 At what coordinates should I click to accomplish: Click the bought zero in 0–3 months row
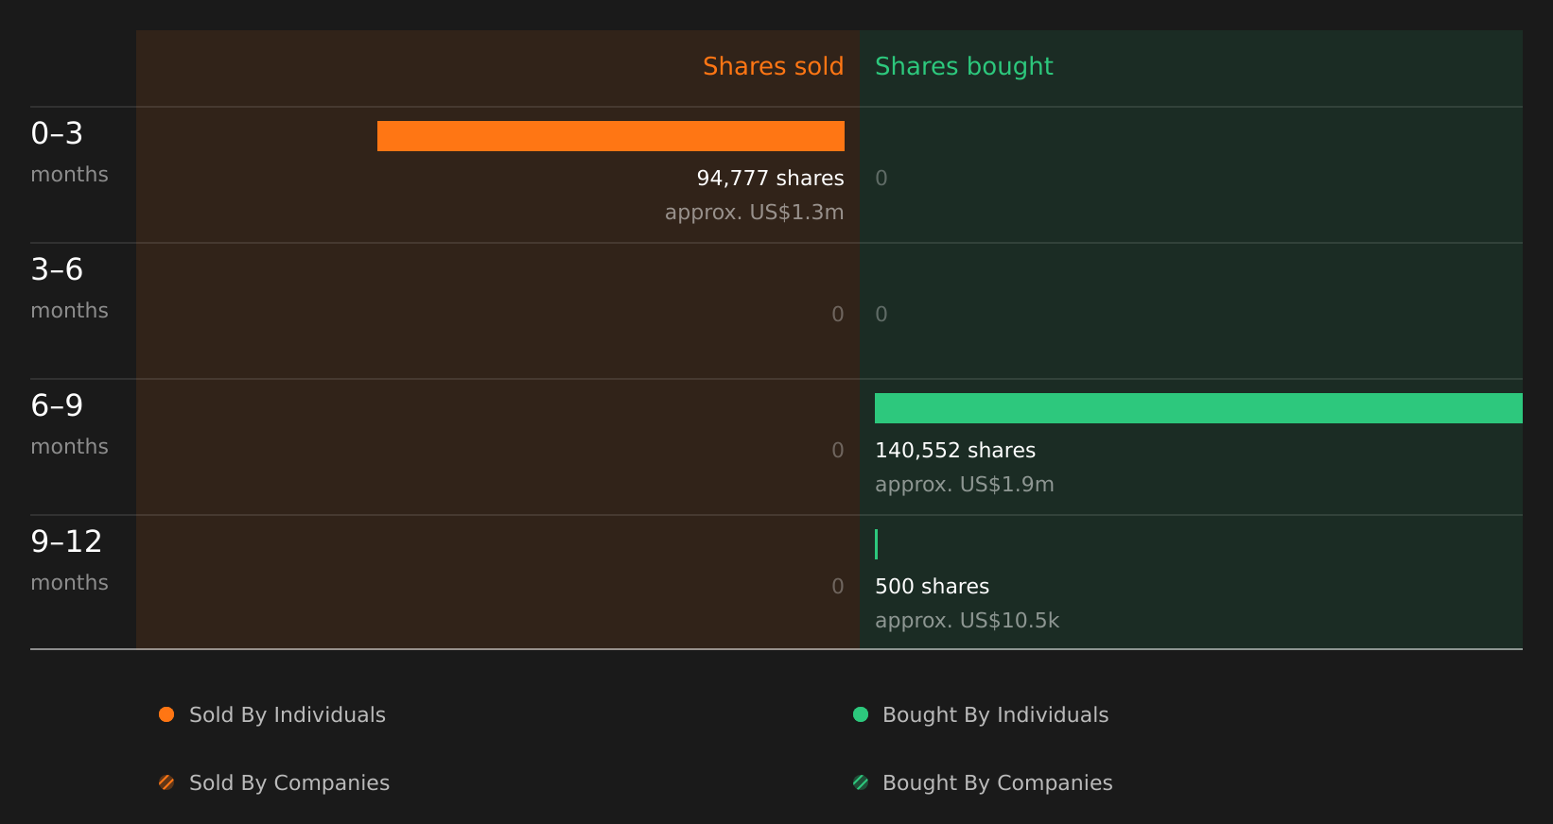pyautogui.click(x=881, y=179)
